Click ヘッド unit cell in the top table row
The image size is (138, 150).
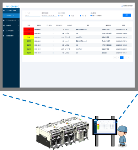67,29
